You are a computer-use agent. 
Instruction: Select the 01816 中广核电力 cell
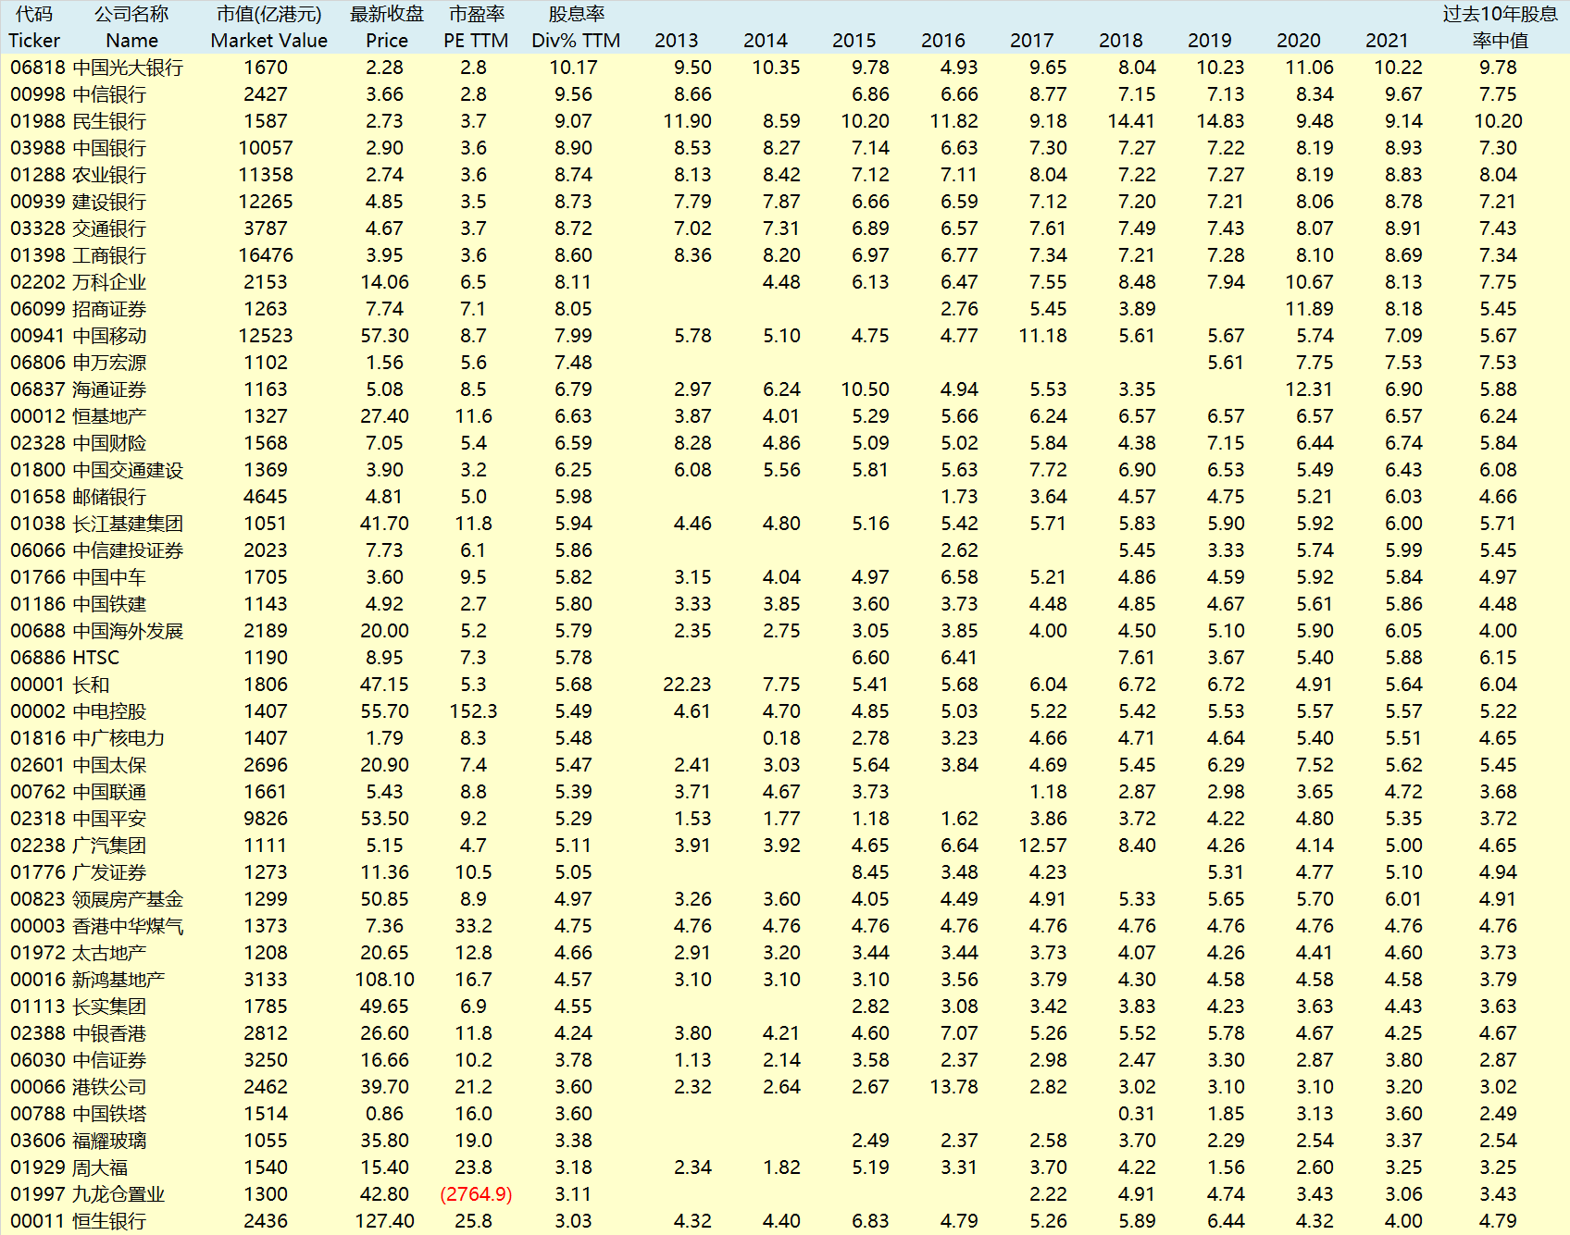click(87, 738)
